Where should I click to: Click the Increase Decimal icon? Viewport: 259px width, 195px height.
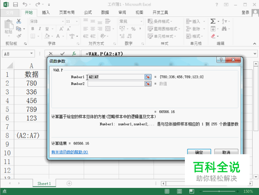pyautogui.click(x=122, y=36)
